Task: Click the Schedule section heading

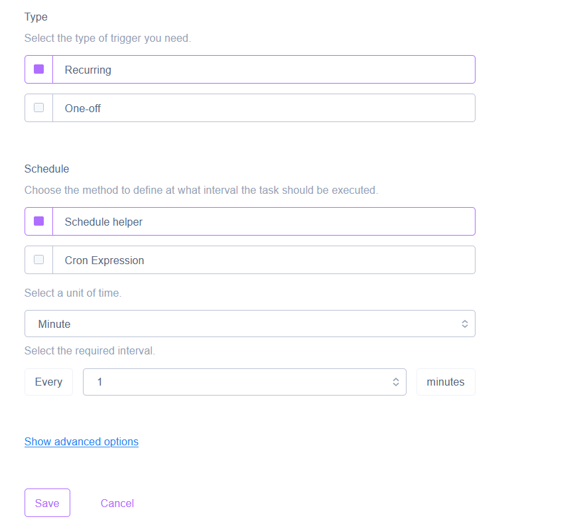Action: pos(46,169)
